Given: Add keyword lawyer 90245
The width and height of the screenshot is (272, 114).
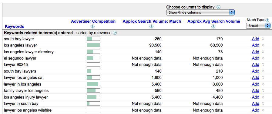Looking at the screenshot, I should 256,64.
